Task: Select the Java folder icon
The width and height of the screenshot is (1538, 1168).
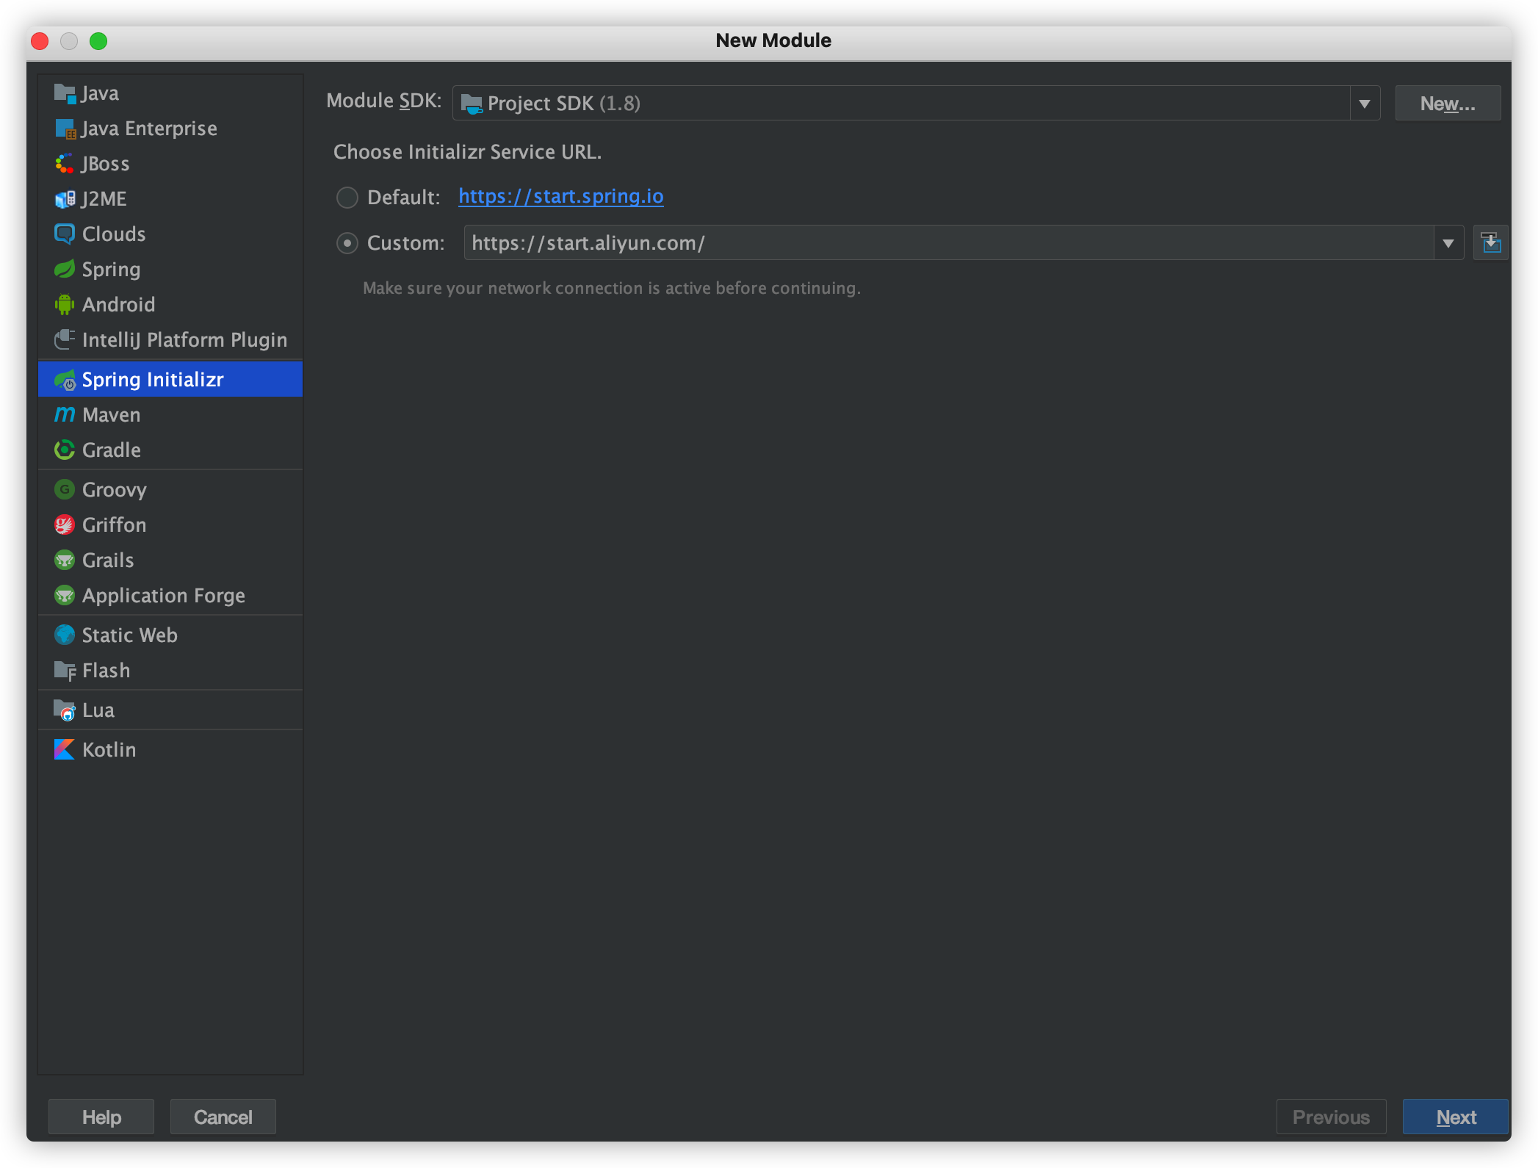Action: [65, 93]
